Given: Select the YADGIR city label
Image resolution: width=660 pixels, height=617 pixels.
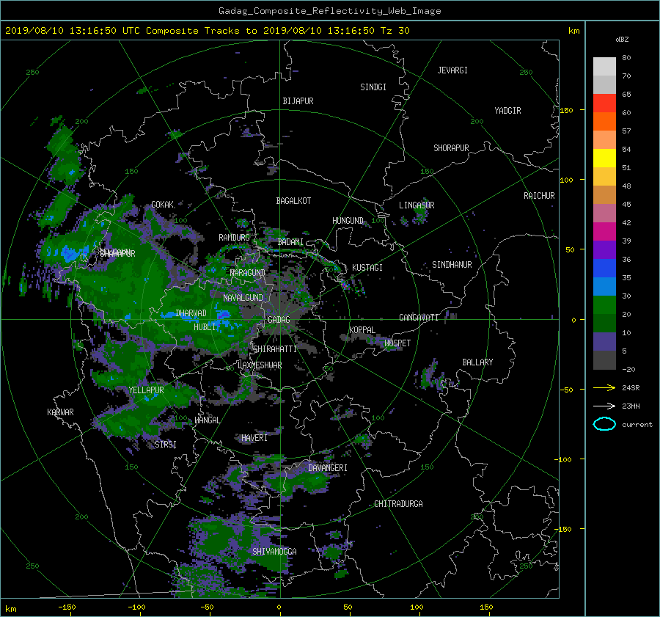Looking at the screenshot, I should tap(507, 111).
